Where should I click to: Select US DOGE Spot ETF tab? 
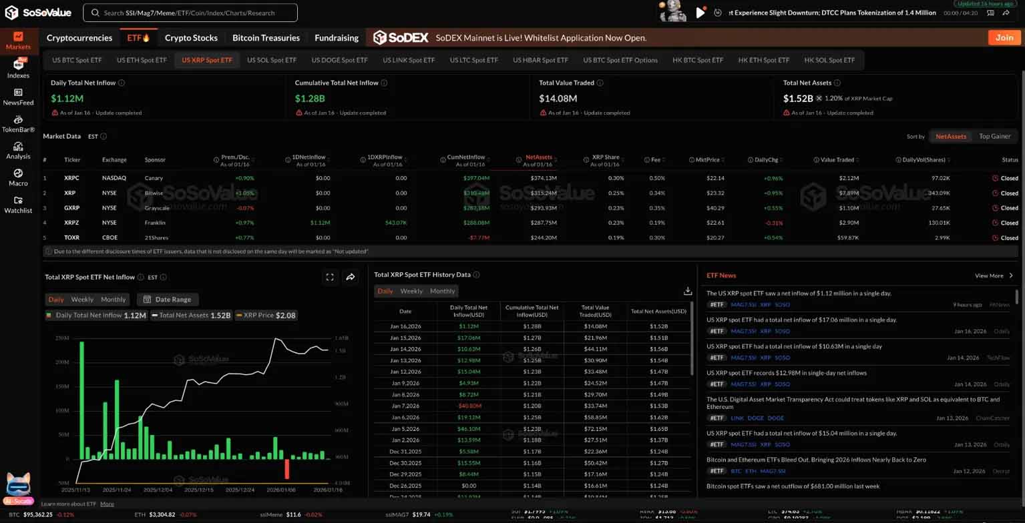click(x=340, y=60)
